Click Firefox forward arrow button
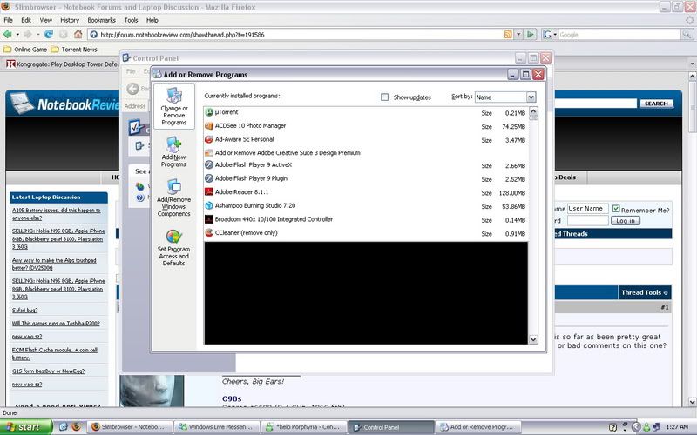This screenshot has width=697, height=435. point(28,34)
